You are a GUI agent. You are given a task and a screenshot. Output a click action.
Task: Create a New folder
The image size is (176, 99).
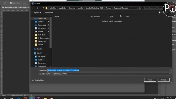pyautogui.click(x=49, y=12)
